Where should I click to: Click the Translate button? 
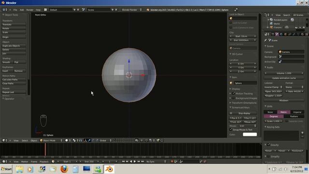[x=14, y=25]
